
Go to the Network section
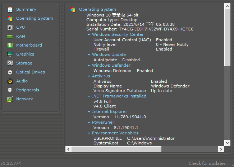[25, 99]
